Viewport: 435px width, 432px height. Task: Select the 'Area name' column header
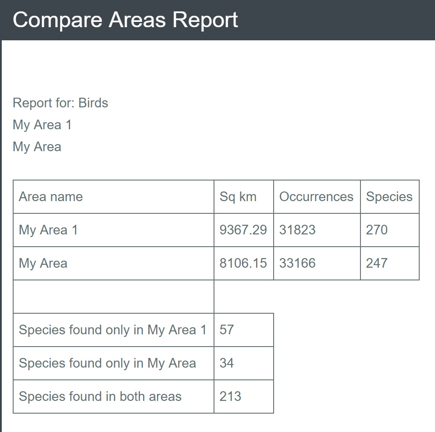[51, 197]
